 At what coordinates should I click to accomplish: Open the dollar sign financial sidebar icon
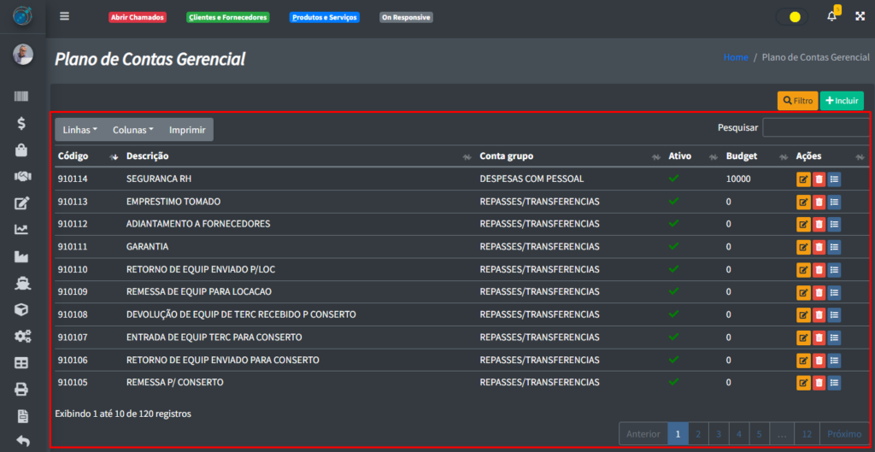[22, 124]
